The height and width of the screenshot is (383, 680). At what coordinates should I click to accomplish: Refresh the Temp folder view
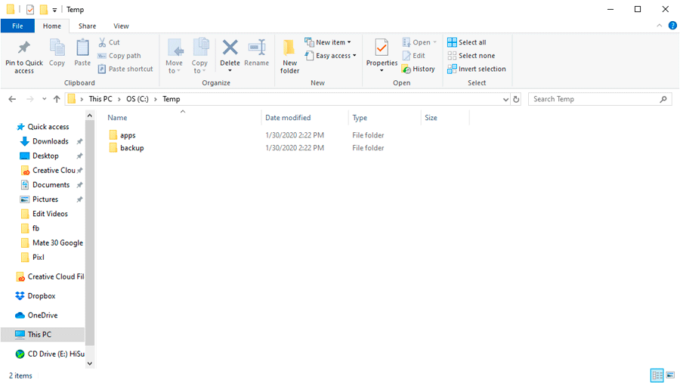coord(516,99)
